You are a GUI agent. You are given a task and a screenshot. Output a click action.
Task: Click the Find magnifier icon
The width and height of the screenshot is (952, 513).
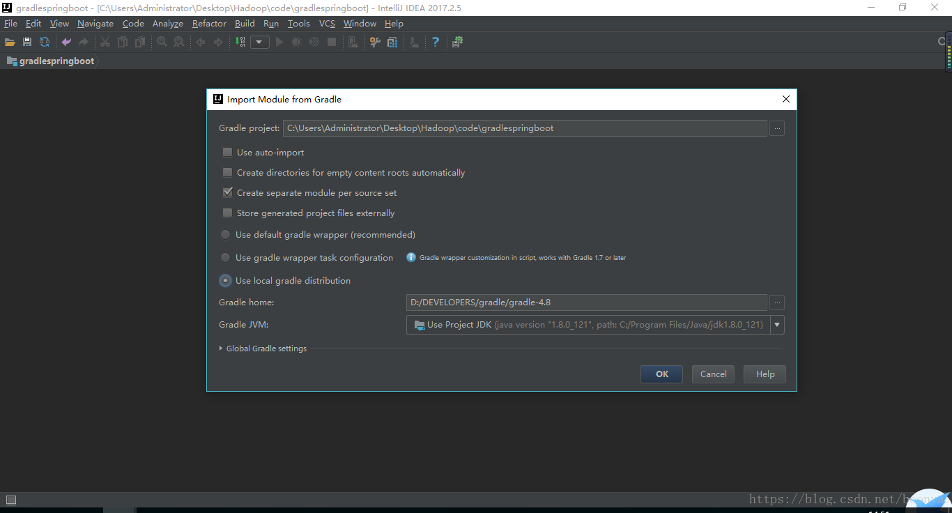(x=162, y=43)
